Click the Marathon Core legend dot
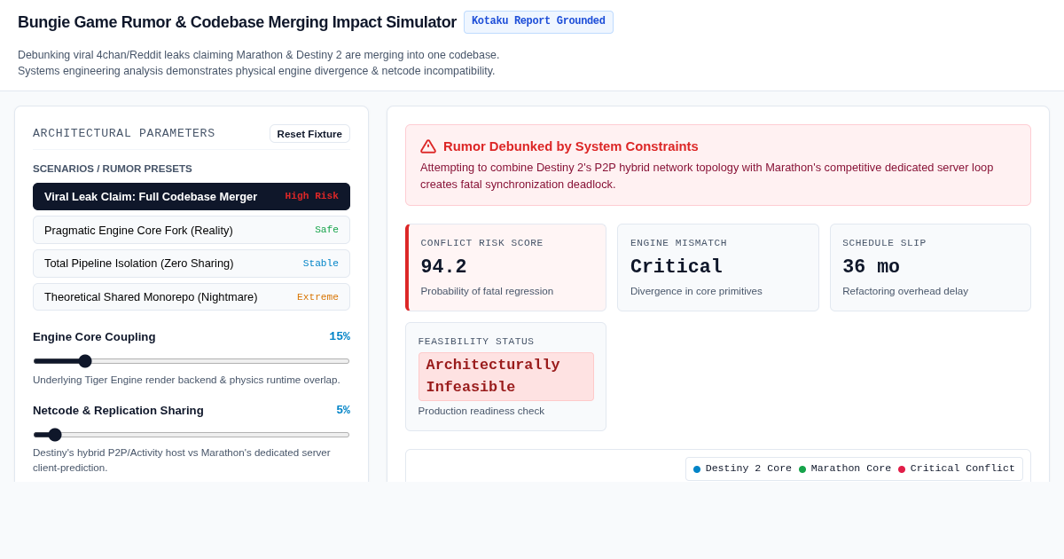Viewport: 1064px width, 559px height. pos(802,469)
